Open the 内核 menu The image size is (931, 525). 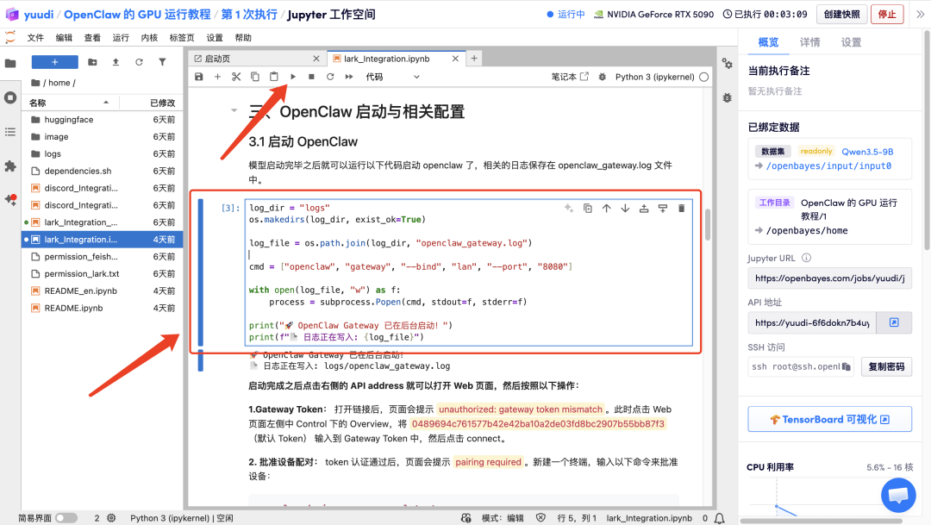[x=149, y=37]
